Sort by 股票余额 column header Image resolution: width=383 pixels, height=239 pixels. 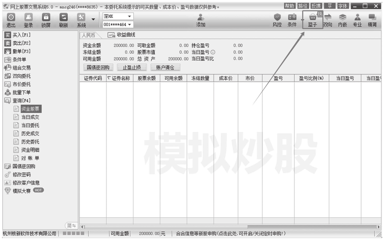pyautogui.click(x=147, y=78)
